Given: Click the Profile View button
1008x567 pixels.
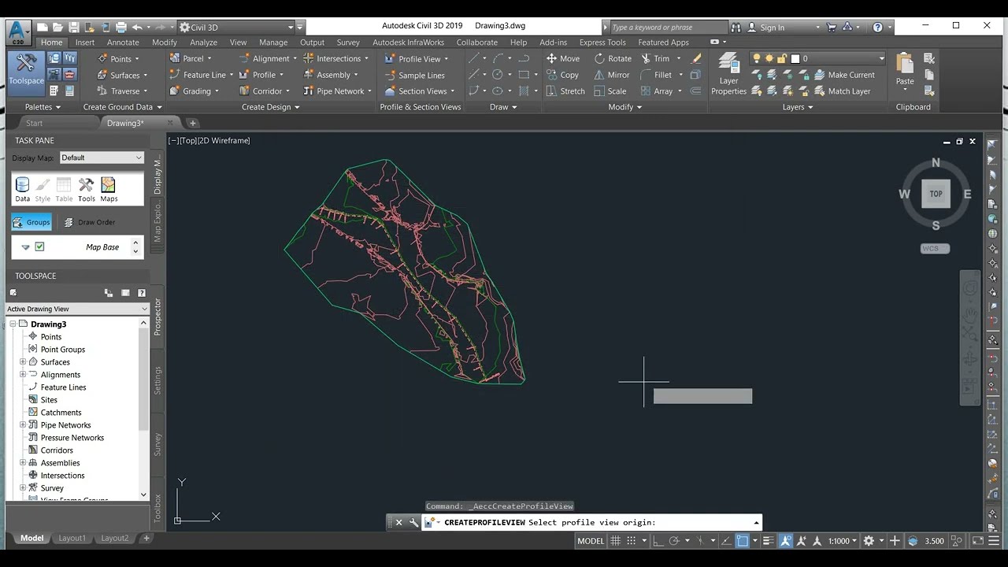Looking at the screenshot, I should [x=417, y=58].
